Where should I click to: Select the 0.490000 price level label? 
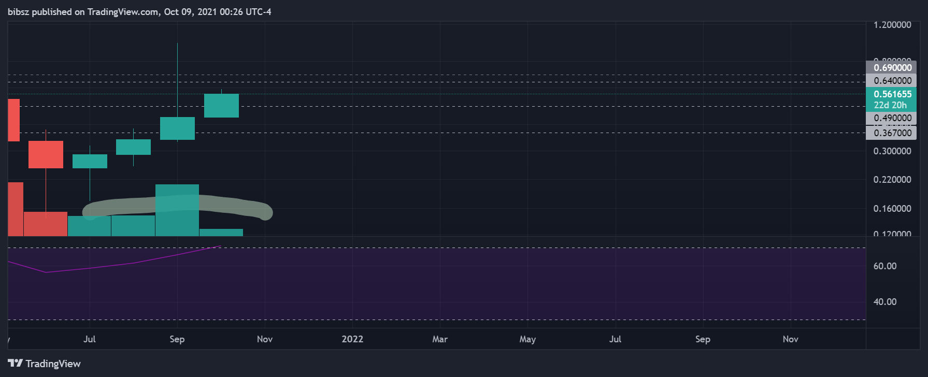[891, 118]
